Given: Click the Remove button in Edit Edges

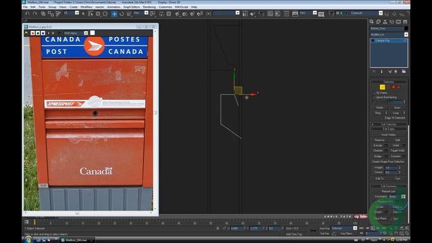Looking at the screenshot, I should pyautogui.click(x=379, y=140).
